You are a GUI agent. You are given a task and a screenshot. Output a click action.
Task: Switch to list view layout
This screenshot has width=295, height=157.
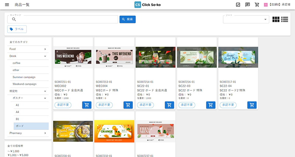[x=284, y=20]
